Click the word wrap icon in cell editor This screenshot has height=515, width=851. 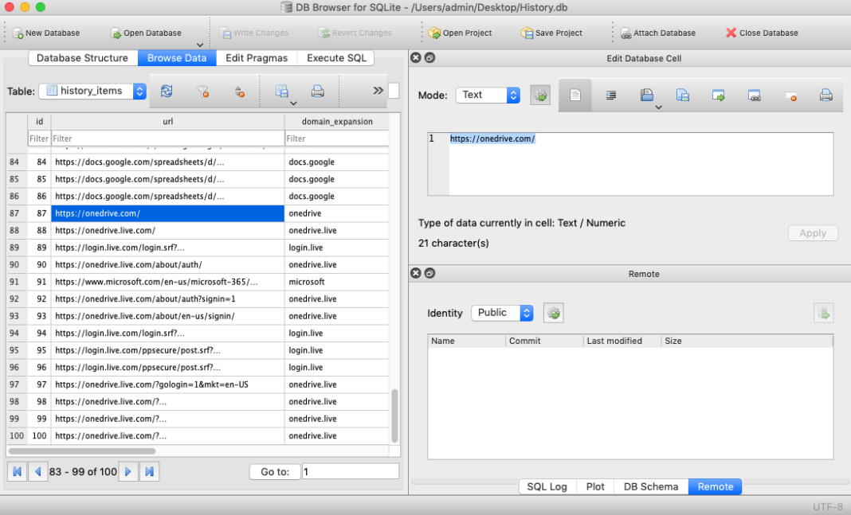[612, 94]
